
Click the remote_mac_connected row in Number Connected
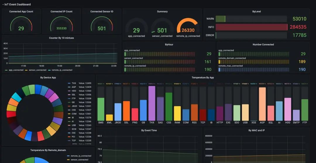point(254,70)
